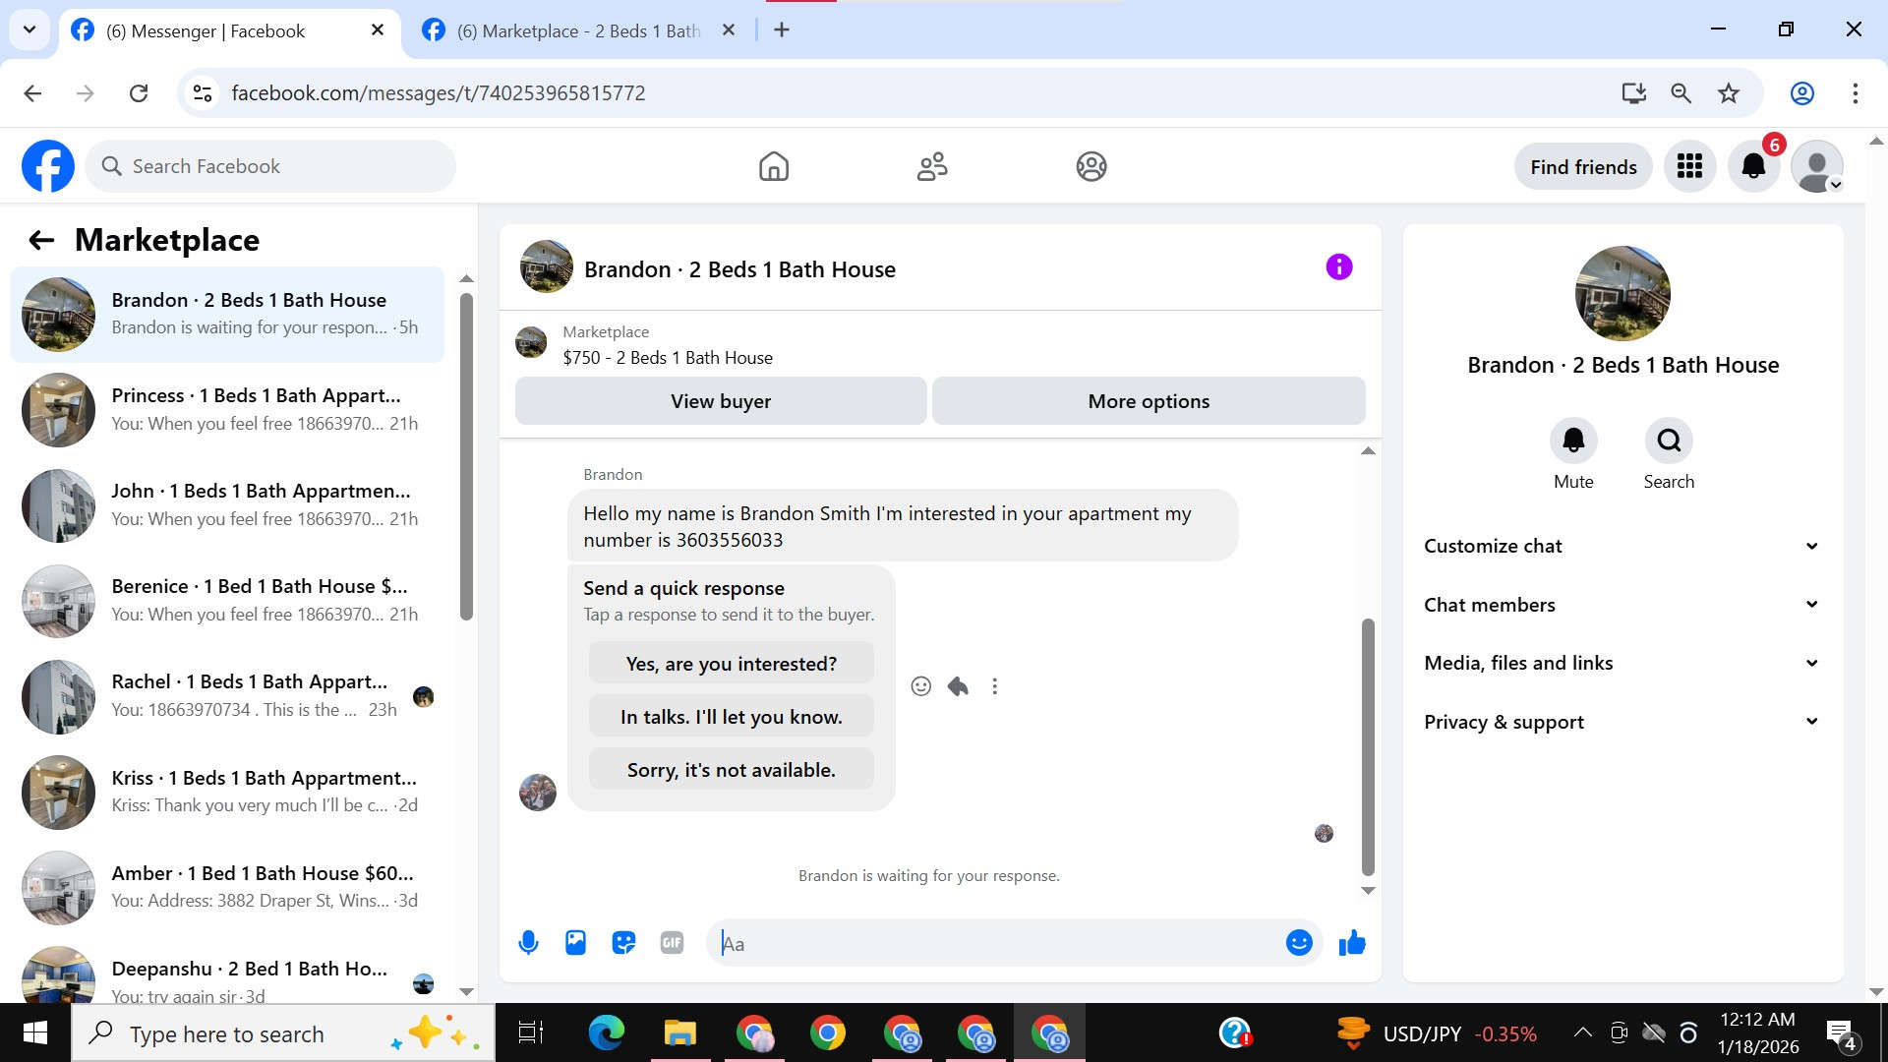Open the sticker picker icon

coord(623,943)
